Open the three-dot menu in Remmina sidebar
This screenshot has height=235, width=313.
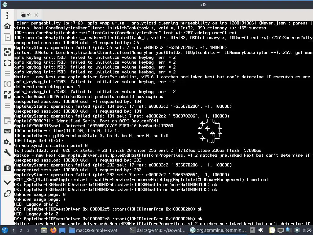coord(7,15)
